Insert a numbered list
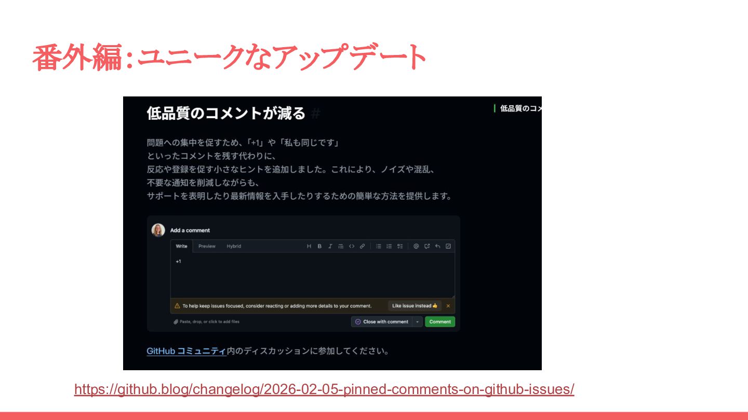The height and width of the screenshot is (420, 748). pyautogui.click(x=389, y=246)
